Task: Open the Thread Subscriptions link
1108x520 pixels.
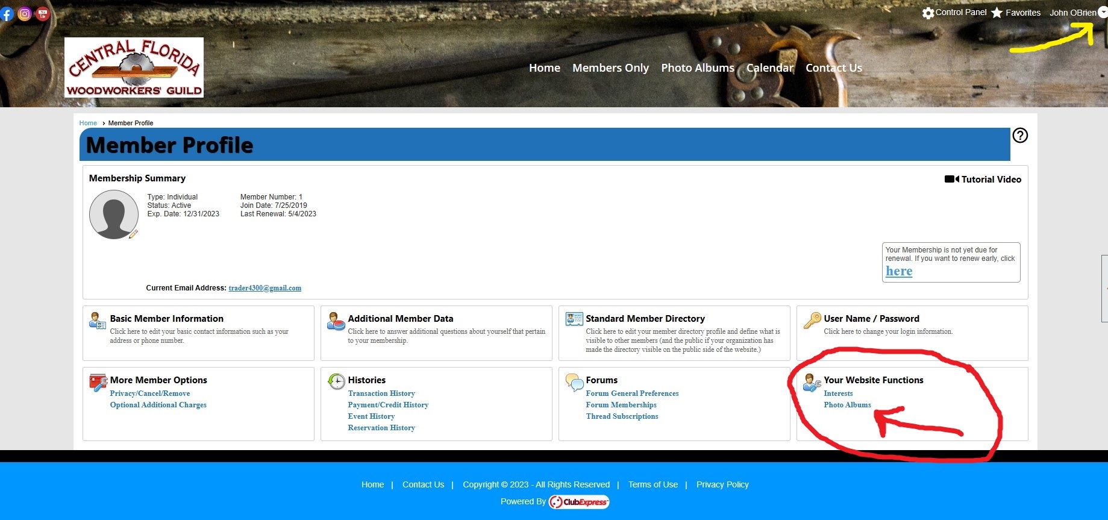Action: tap(622, 416)
